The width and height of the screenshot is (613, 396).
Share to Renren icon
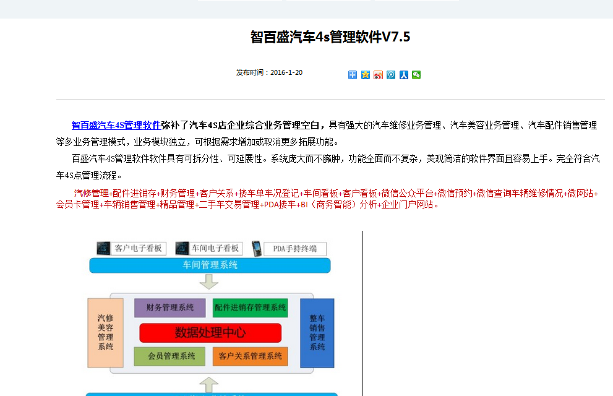[404, 75]
